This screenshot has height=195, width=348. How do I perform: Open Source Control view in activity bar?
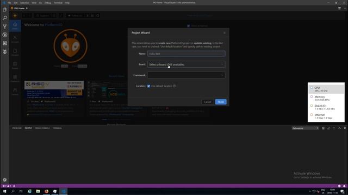coord(5,27)
